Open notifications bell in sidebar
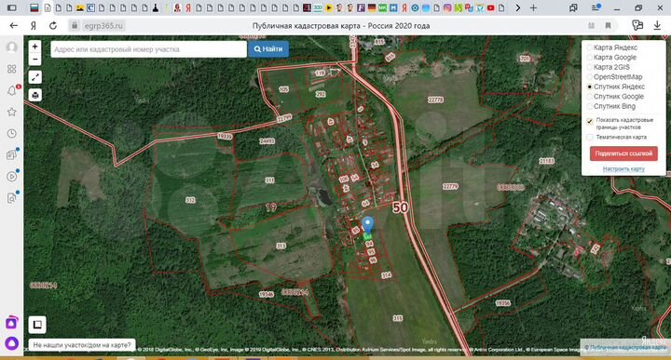 pos(12,90)
